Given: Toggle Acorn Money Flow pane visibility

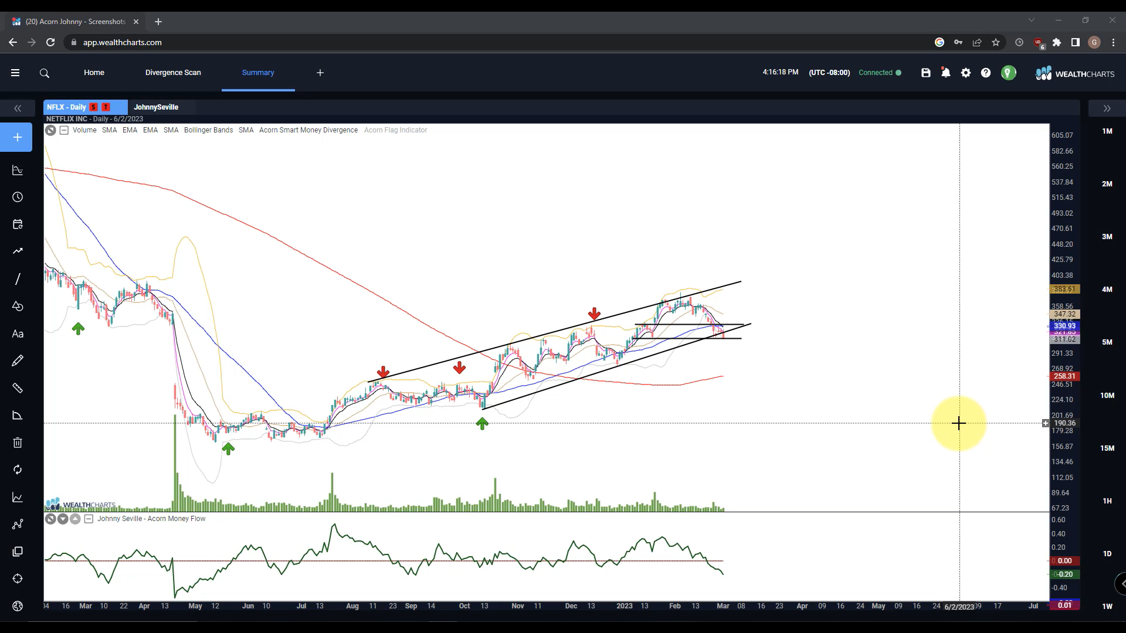Looking at the screenshot, I should click(x=50, y=519).
